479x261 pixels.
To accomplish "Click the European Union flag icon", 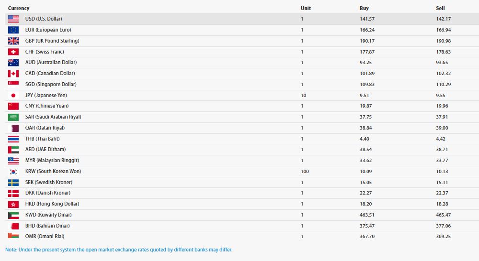I will (x=13, y=30).
